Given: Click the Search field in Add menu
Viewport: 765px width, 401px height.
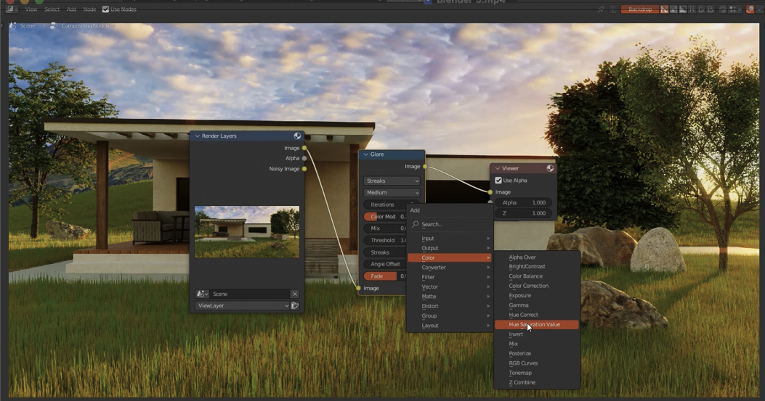Looking at the screenshot, I should coord(450,224).
